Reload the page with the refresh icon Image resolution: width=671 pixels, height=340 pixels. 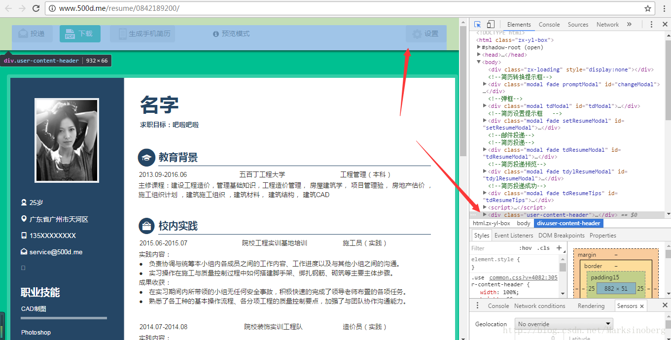[x=36, y=8]
